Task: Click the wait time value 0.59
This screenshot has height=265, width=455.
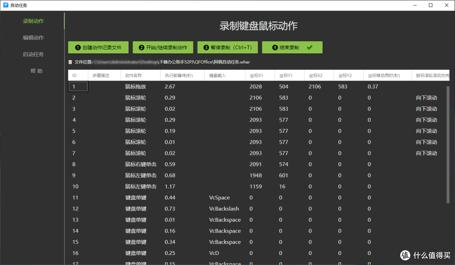Action: (x=170, y=164)
